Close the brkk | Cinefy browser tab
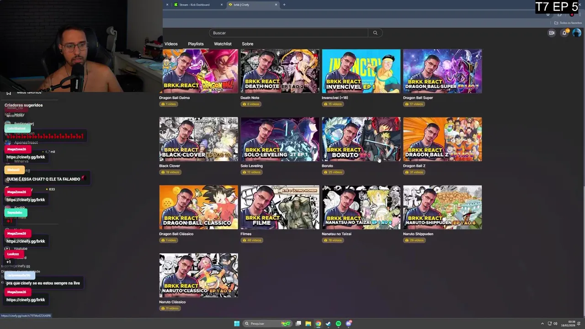The width and height of the screenshot is (585, 329). pos(276,5)
